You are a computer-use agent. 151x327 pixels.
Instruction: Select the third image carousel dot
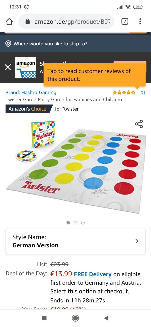pyautogui.click(x=83, y=223)
